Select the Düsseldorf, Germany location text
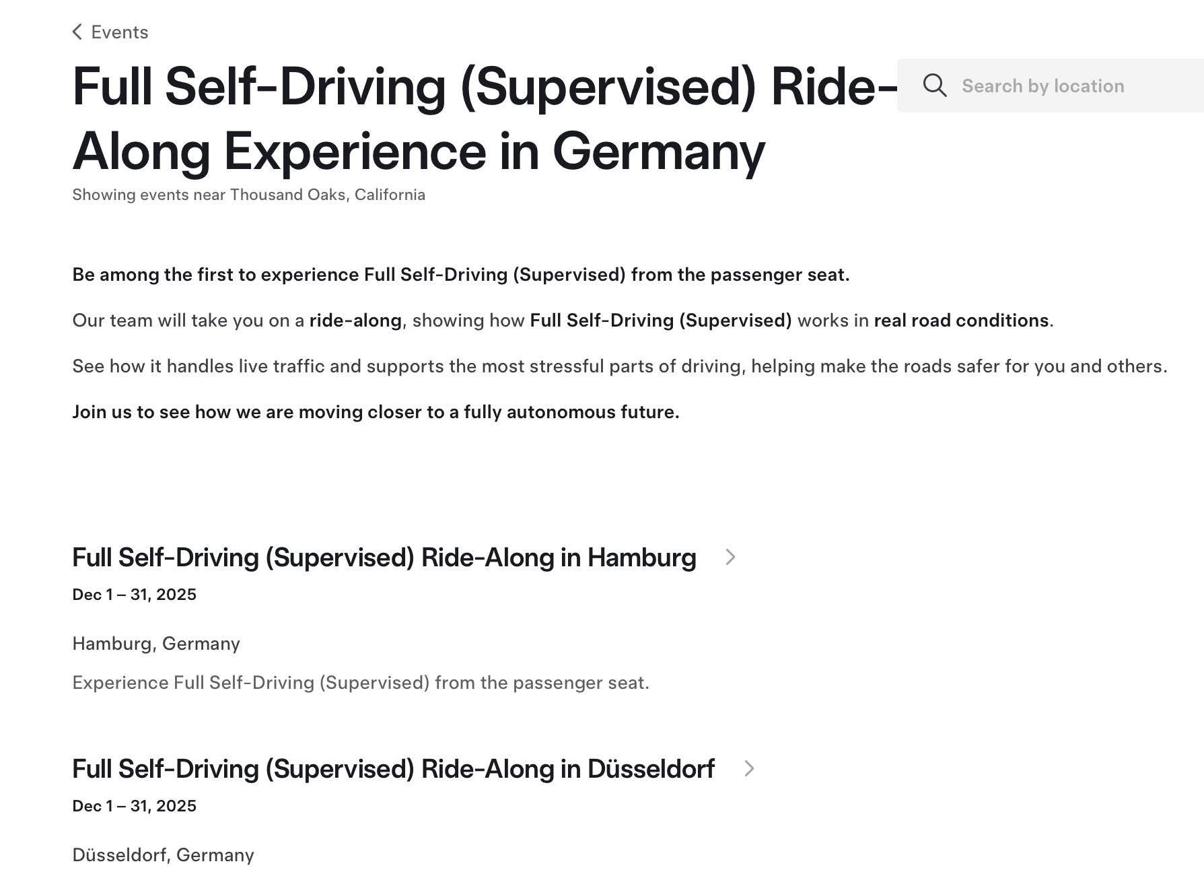Viewport: 1204px width, 872px height. [x=163, y=856]
